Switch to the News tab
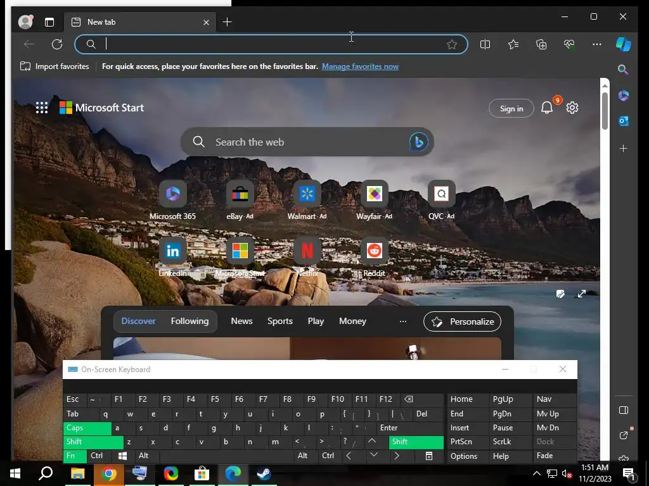 (241, 321)
